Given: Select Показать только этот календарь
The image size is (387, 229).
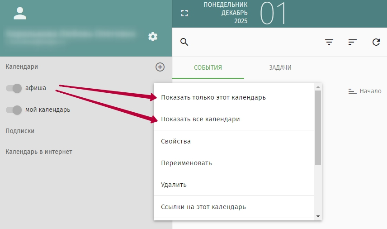Looking at the screenshot, I should click(213, 97).
